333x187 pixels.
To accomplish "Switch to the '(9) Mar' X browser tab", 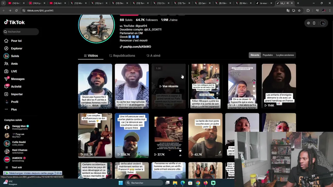I will (x=244, y=3).
